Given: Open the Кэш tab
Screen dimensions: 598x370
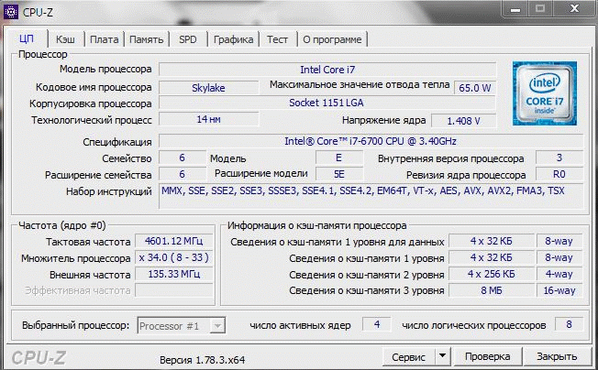Looking at the screenshot, I should click(66, 39).
